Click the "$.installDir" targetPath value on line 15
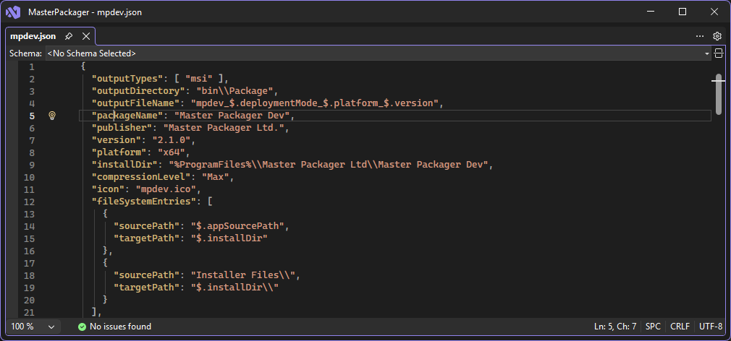Screen dimensions: 731x341 tap(229, 238)
